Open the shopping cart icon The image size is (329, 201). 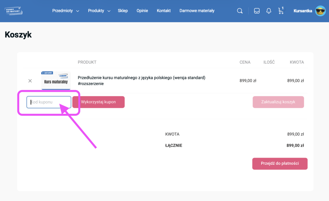coord(281,11)
